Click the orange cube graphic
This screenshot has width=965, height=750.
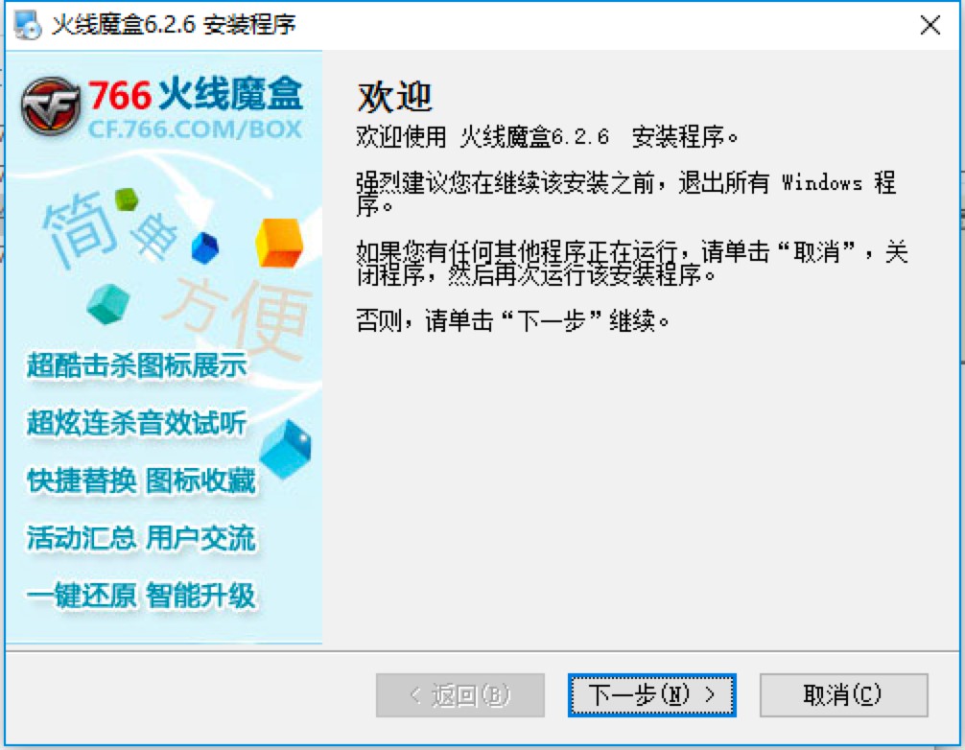coord(279,243)
